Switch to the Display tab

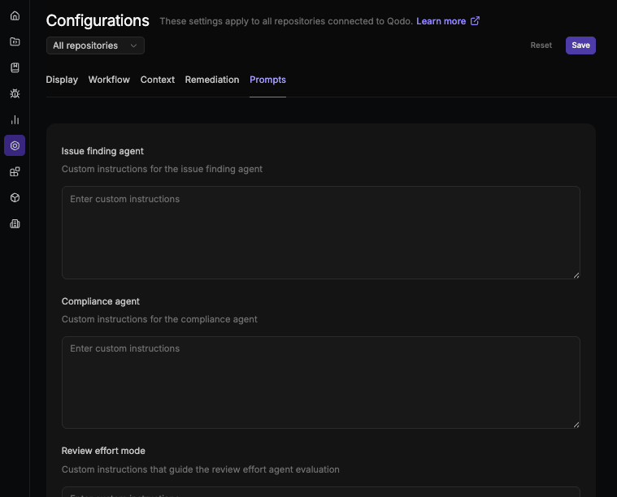coord(62,80)
